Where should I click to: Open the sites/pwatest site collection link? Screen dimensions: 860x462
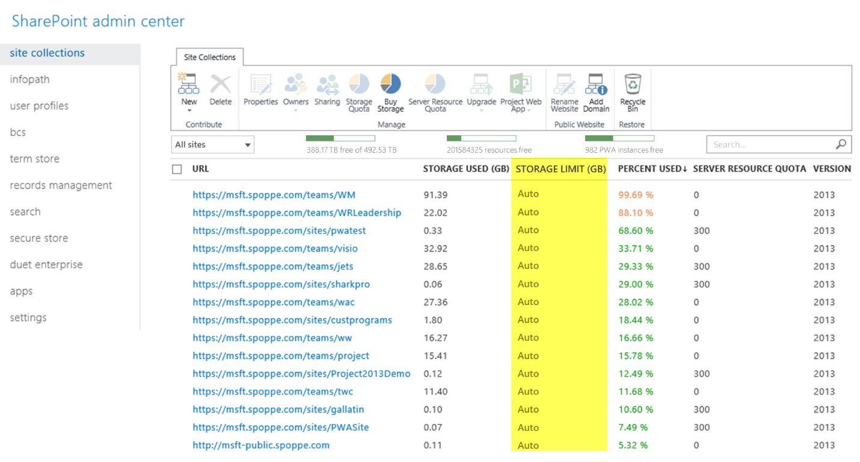coord(278,230)
